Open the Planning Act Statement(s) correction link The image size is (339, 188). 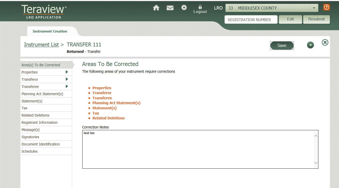pyautogui.click(x=116, y=103)
